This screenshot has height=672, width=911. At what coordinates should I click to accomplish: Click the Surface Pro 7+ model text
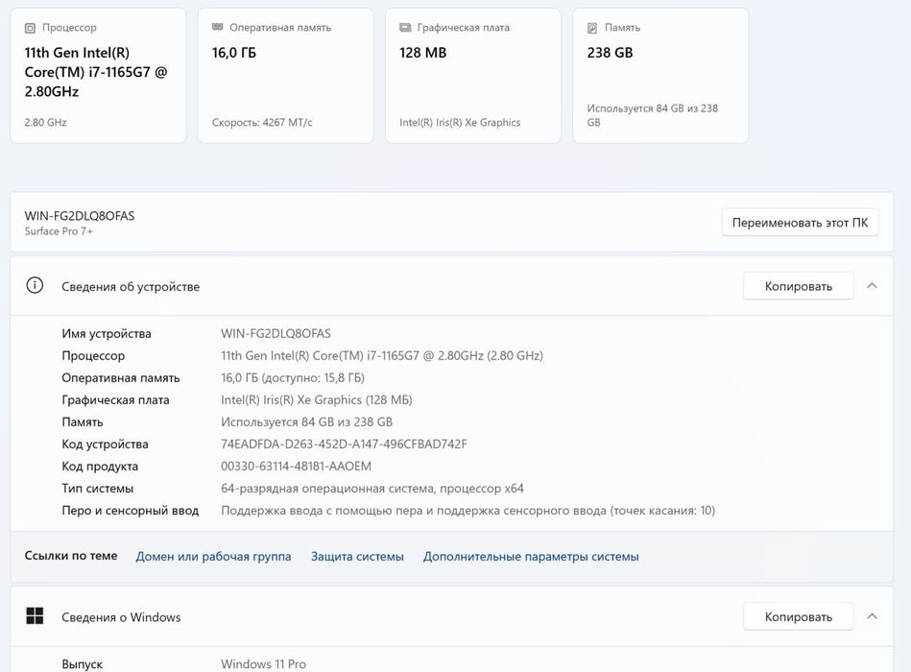point(59,231)
